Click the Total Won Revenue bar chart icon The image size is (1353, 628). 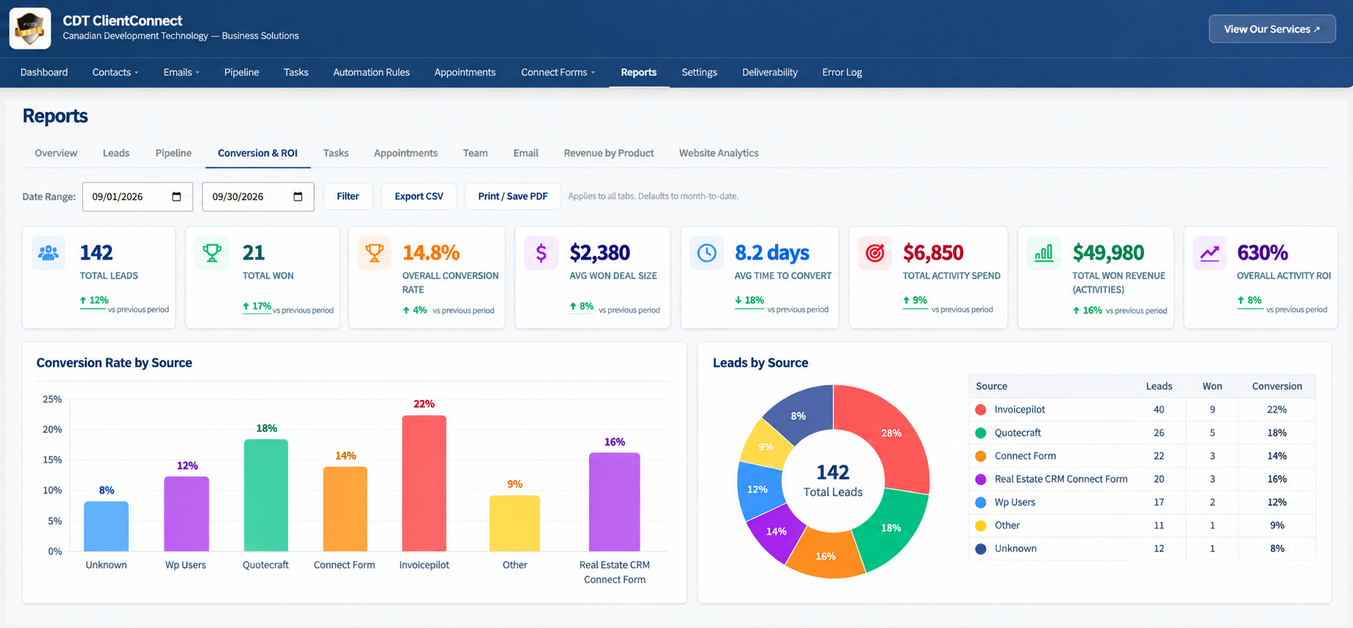(1043, 253)
